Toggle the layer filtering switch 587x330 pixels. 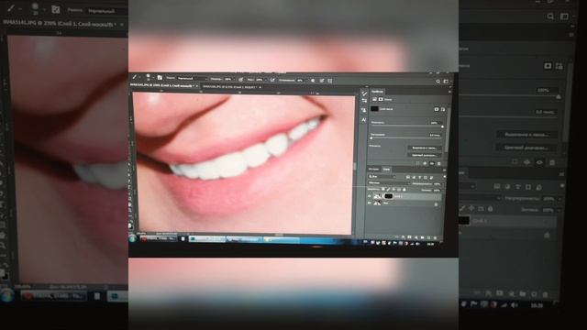445,177
